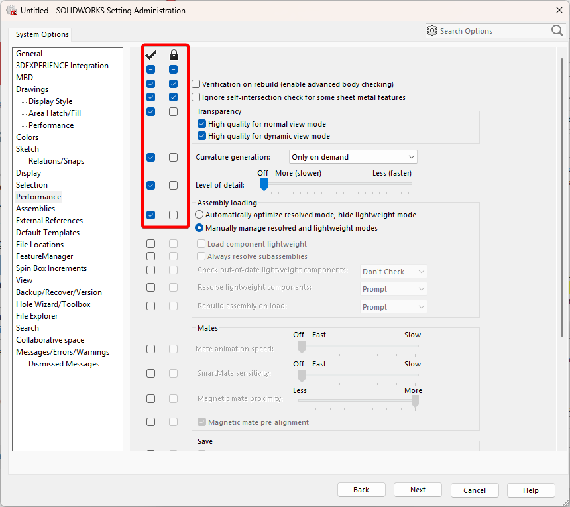Click the gear icon in Search Options

(432, 31)
